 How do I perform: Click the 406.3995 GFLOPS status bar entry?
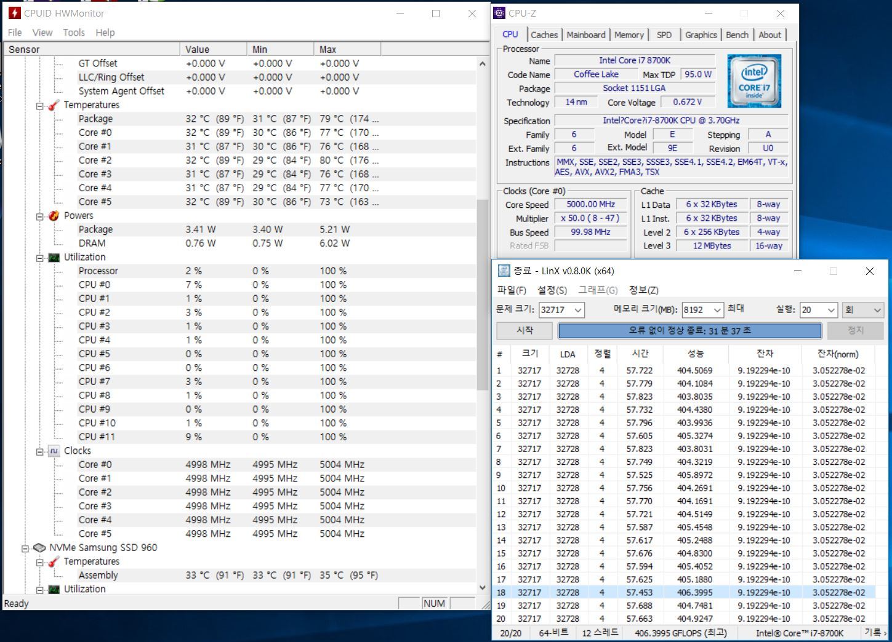click(x=681, y=633)
